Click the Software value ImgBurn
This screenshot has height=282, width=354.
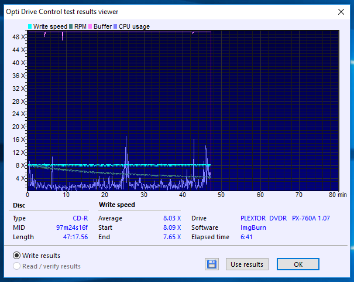(253, 227)
